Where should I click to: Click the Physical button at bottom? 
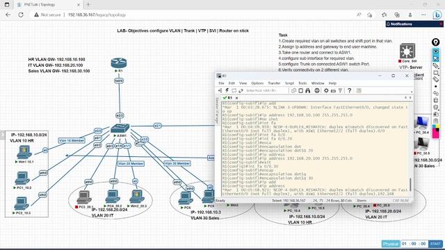(391, 244)
